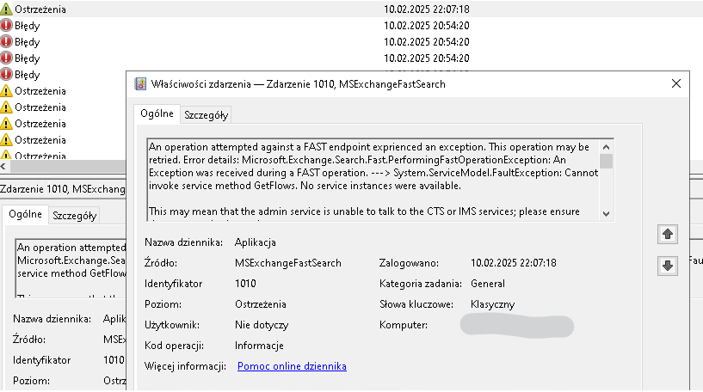Open the Szczegóły tab in the background preview pane
The width and height of the screenshot is (703, 392).
click(x=74, y=216)
